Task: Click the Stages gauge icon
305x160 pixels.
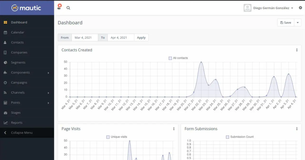Action: (5, 113)
